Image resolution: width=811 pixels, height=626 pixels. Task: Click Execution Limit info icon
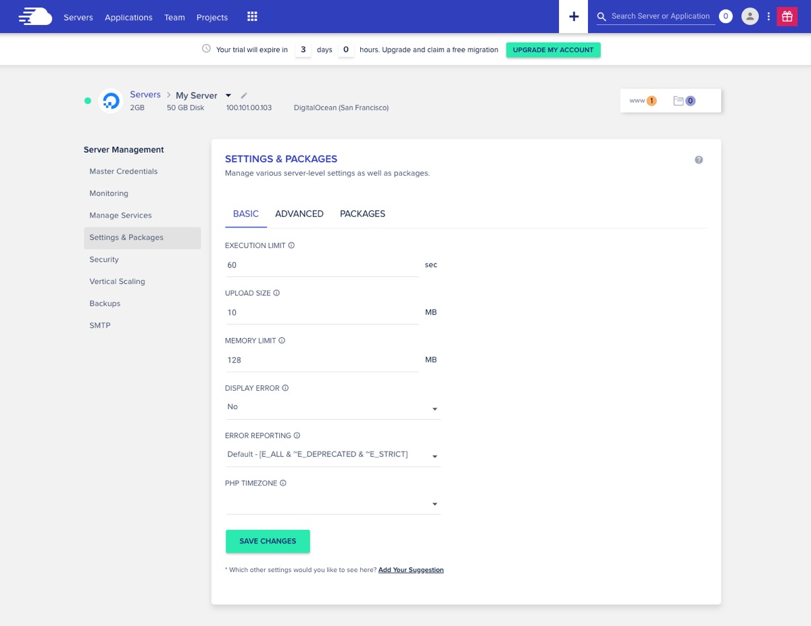click(291, 245)
